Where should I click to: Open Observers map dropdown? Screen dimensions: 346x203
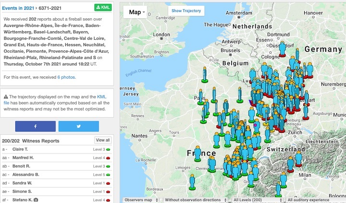tap(141, 200)
